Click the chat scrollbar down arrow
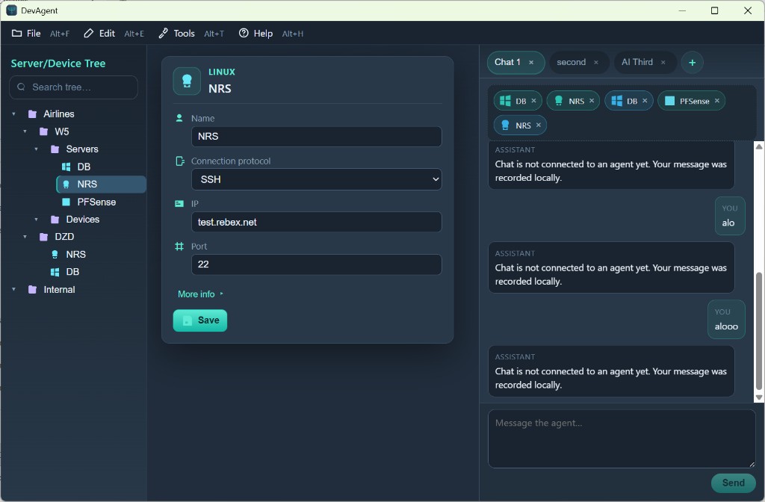The height and width of the screenshot is (502, 765). [x=759, y=397]
